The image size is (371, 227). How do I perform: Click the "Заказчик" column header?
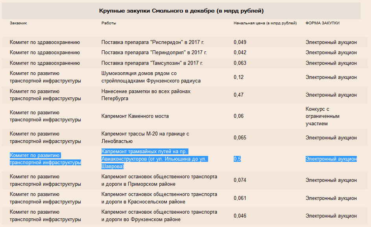point(18,23)
